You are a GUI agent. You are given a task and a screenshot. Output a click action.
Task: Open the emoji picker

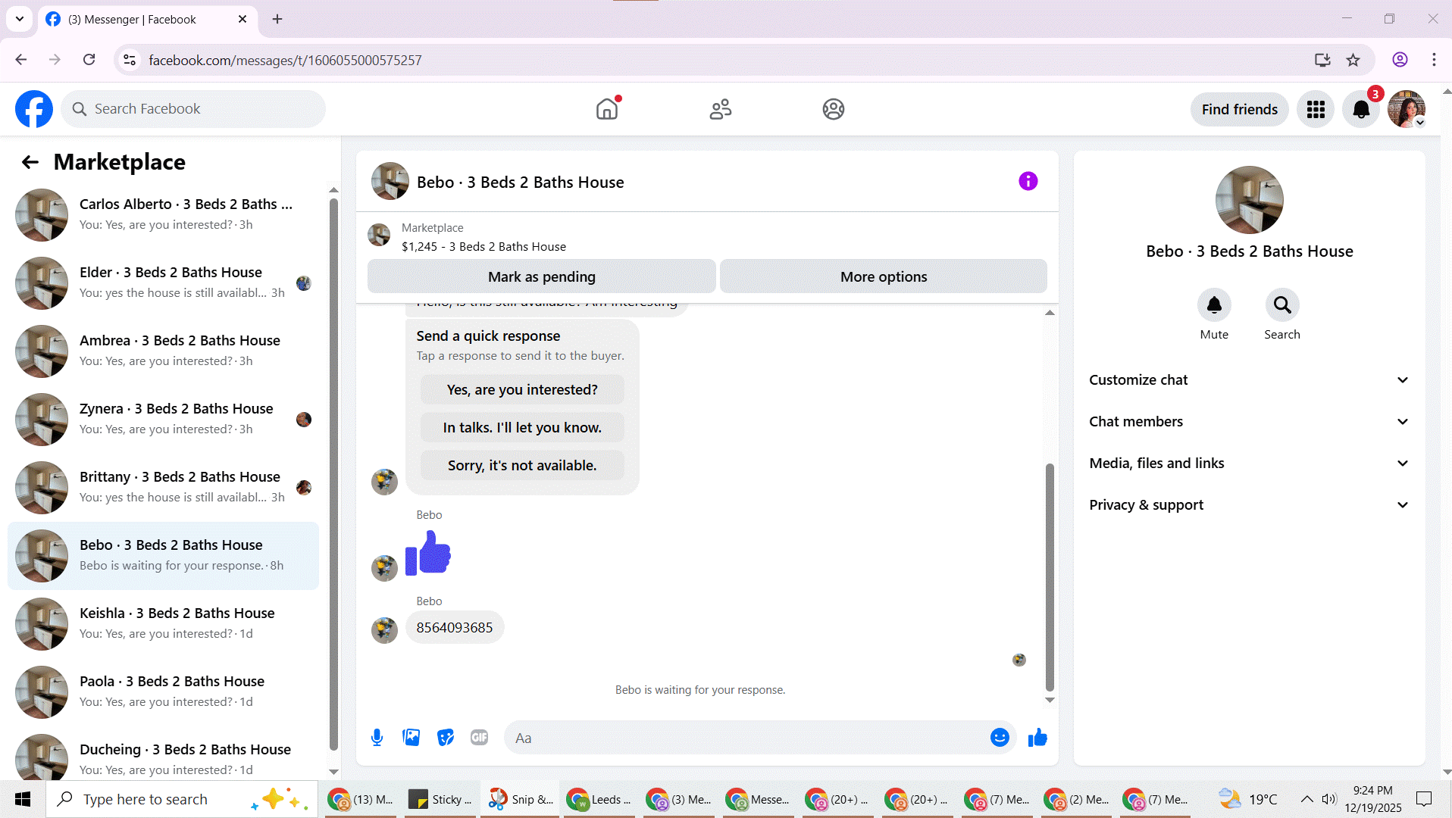tap(1000, 738)
